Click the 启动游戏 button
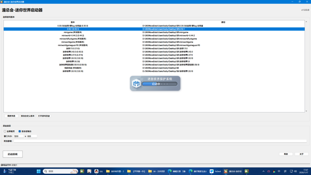This screenshot has width=311, height=175. coord(13,154)
